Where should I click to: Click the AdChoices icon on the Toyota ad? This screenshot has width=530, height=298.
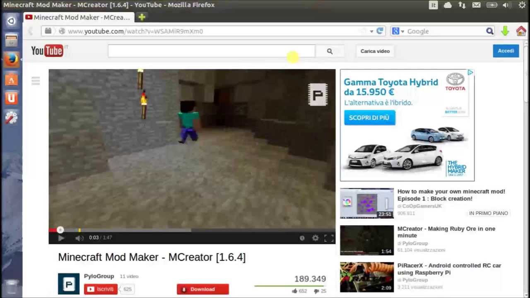coord(470,72)
